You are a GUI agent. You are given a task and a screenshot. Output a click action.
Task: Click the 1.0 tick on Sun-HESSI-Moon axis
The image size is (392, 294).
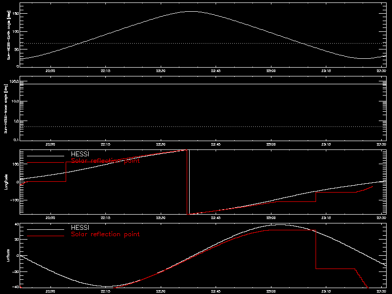pyautogui.click(x=16, y=121)
